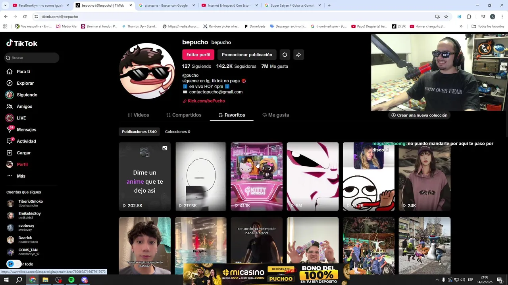Click the Buscar search field
508x285 pixels.
point(31,58)
